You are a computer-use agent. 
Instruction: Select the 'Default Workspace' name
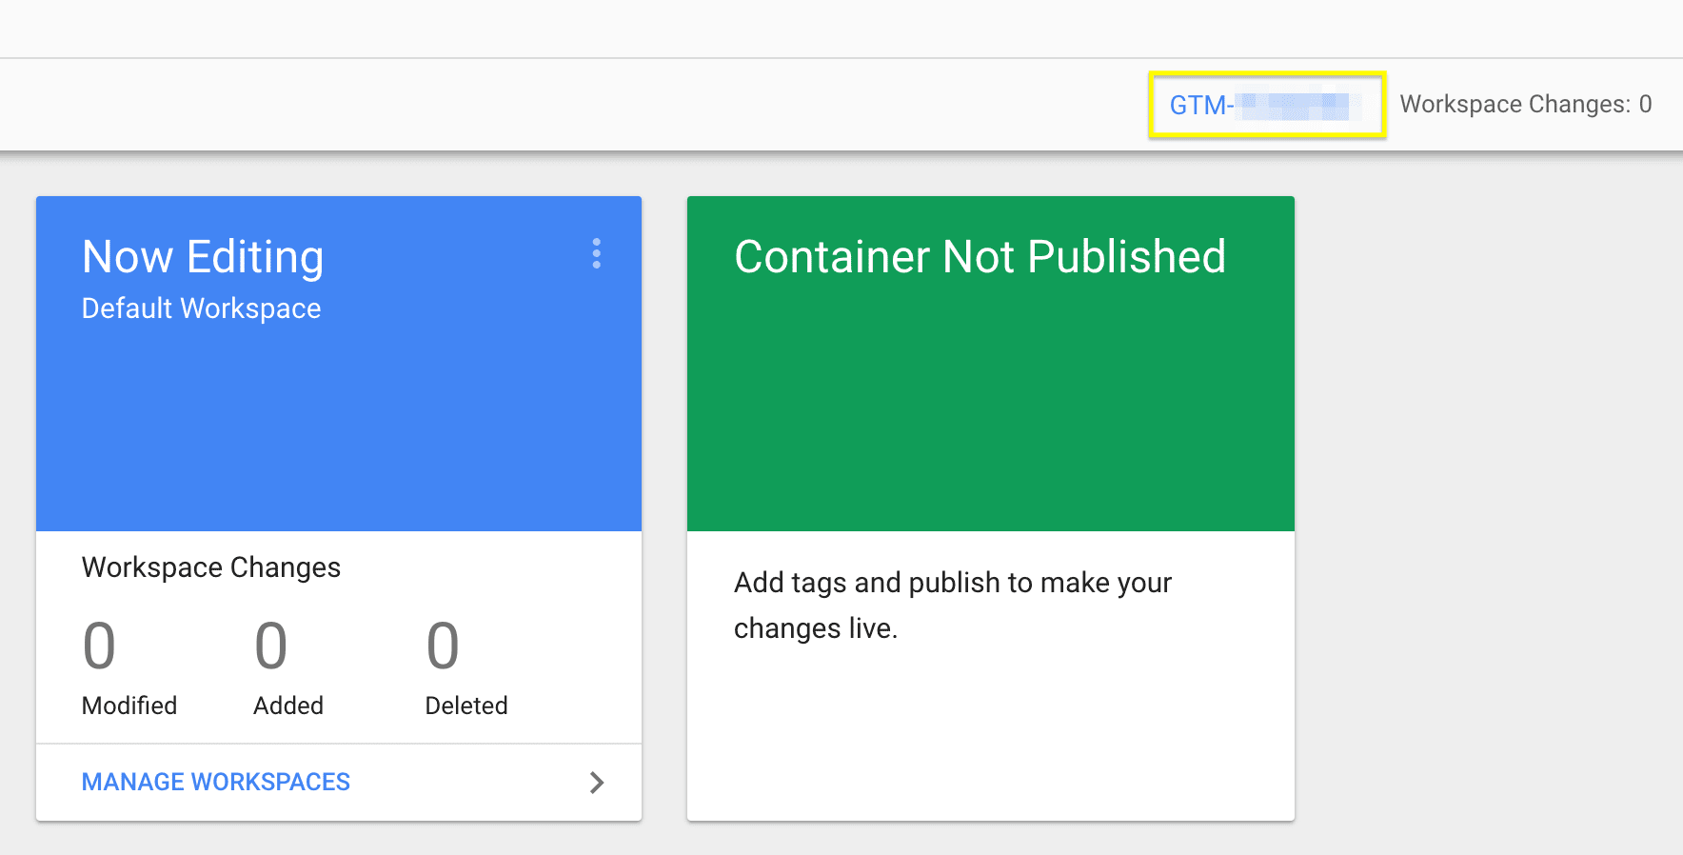point(201,308)
